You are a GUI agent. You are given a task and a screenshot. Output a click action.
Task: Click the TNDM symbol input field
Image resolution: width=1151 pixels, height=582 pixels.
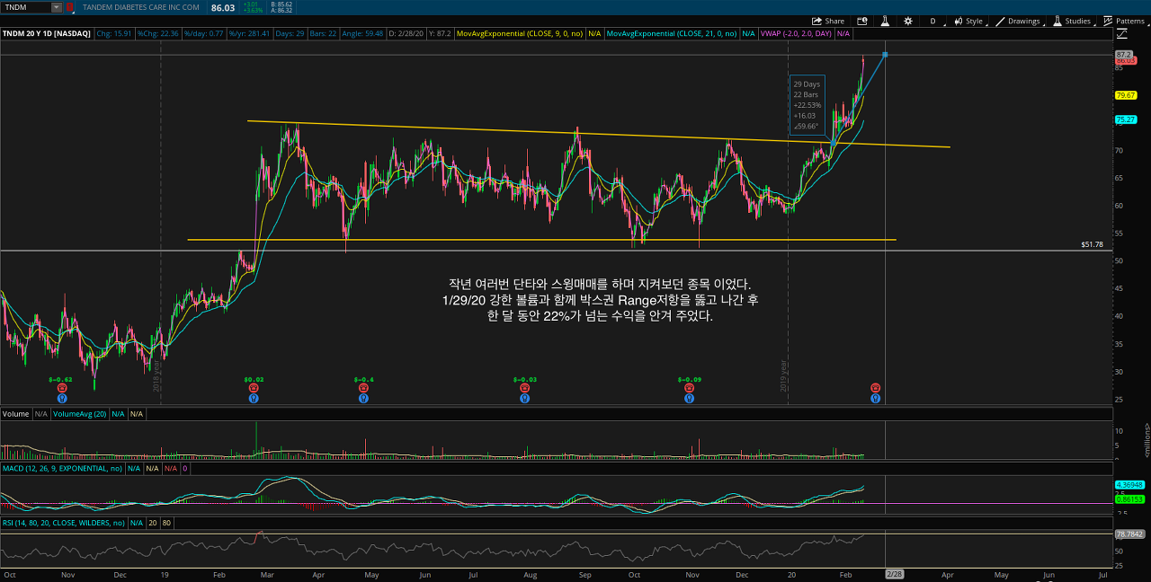tap(26, 7)
